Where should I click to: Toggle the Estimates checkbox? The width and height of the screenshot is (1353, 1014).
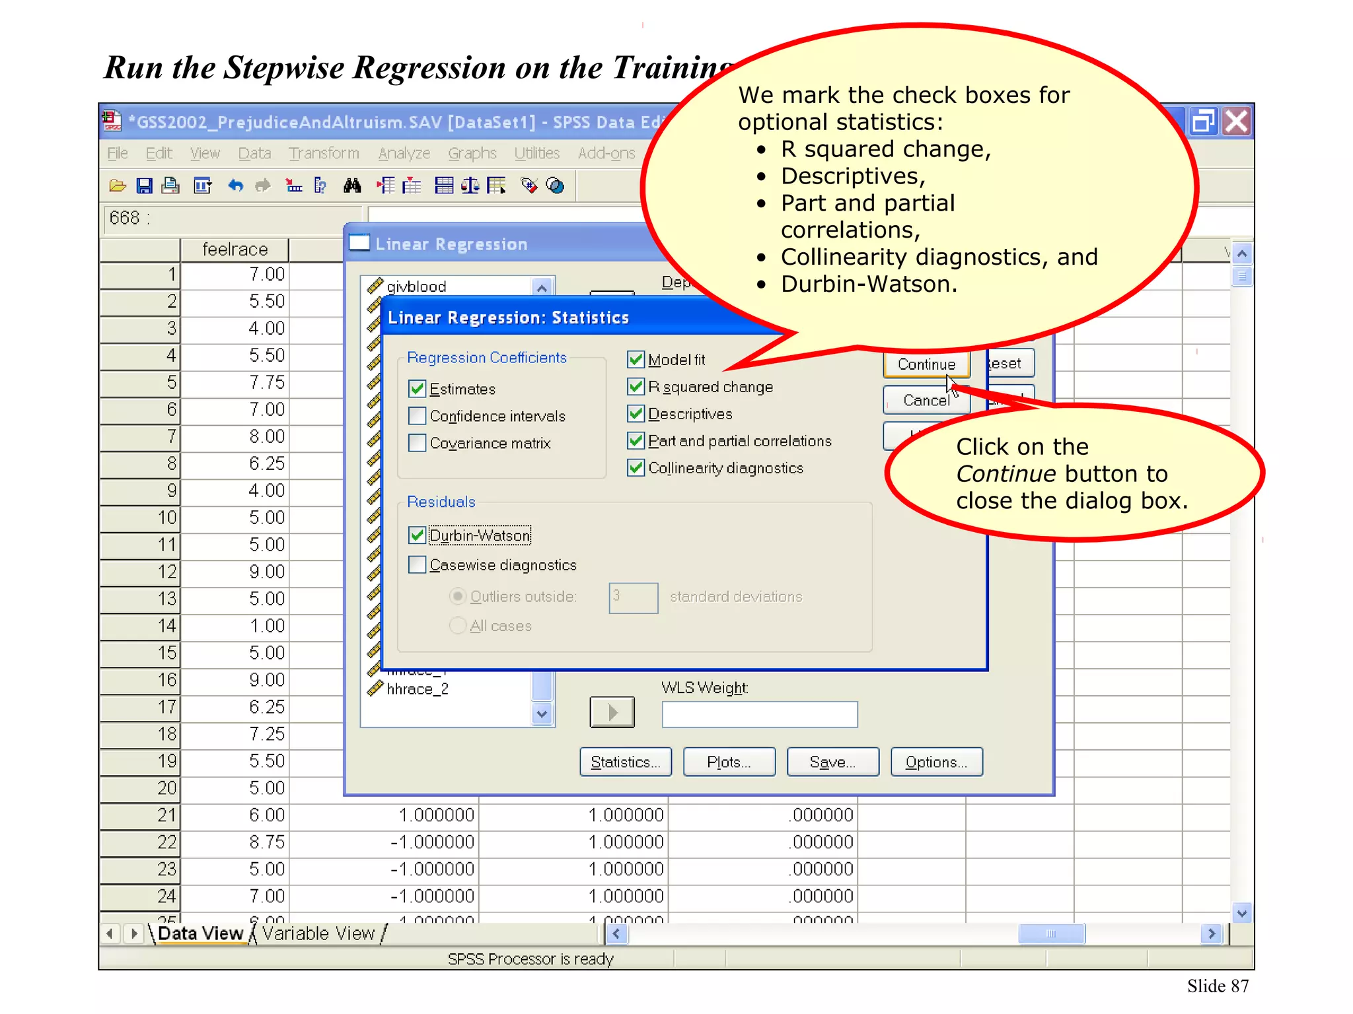tap(417, 389)
